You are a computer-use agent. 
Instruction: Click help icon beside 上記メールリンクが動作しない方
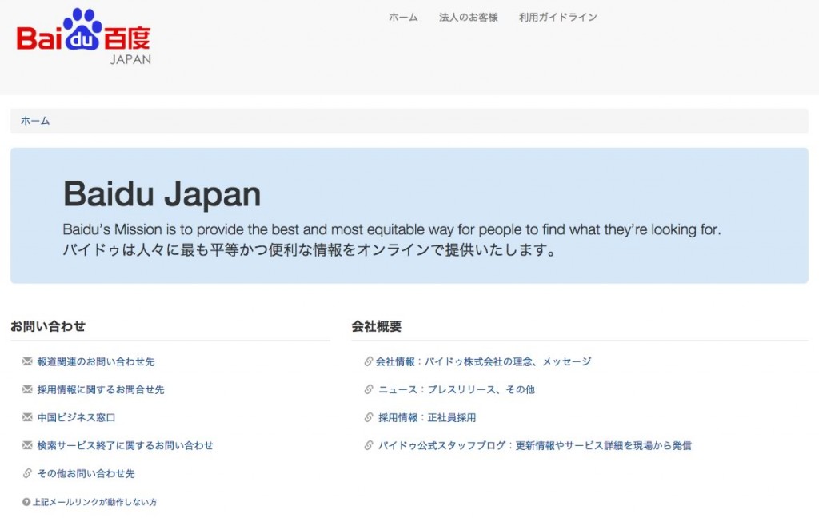(x=26, y=502)
